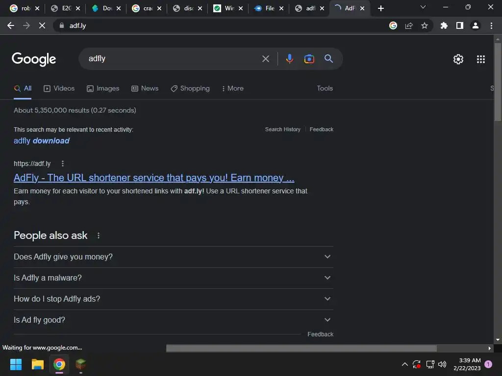Open the clock showing 3:39 AM
Viewport: 502px width, 376px height.
[467, 364]
